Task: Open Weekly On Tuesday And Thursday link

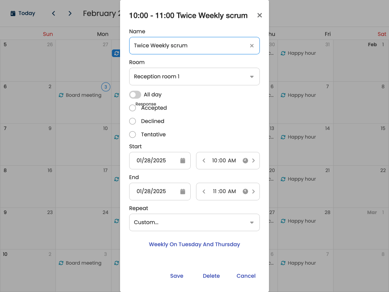Action: [194, 244]
